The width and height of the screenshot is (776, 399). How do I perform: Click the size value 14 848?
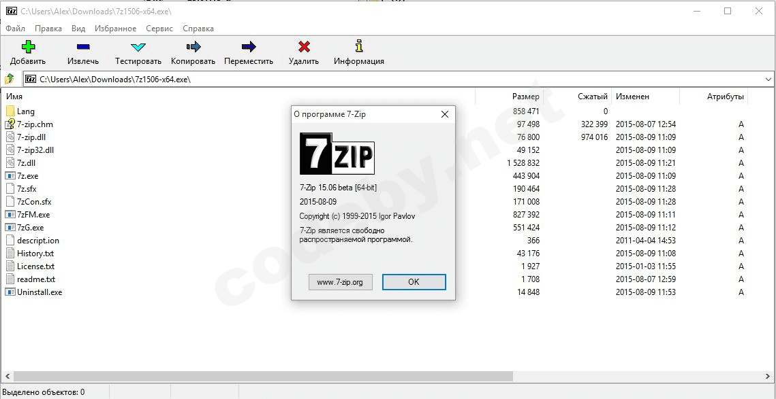tap(529, 292)
